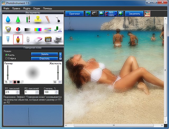
Task: Select the old TV set tool
Action: tap(48, 40)
